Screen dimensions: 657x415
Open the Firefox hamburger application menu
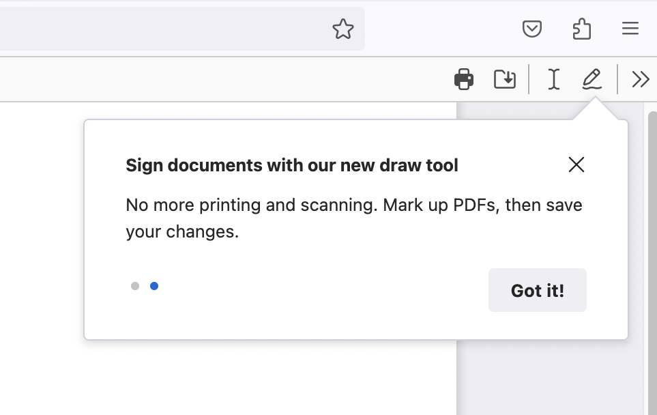pyautogui.click(x=630, y=29)
